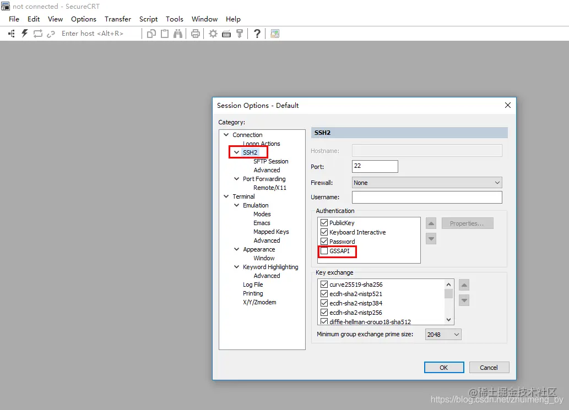
Task: Uncheck the PublicKey authentication checkbox
Action: tap(324, 222)
